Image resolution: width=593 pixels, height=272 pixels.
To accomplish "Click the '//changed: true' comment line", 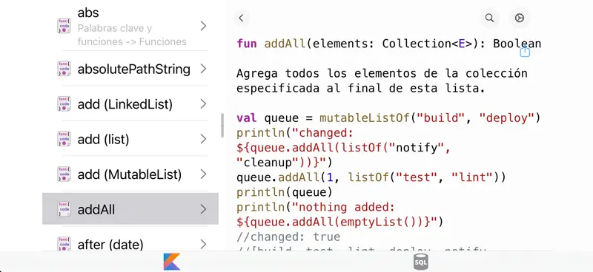I will point(288,237).
